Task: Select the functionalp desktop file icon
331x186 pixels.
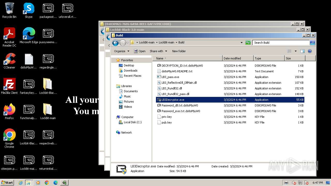Action: (x=29, y=112)
